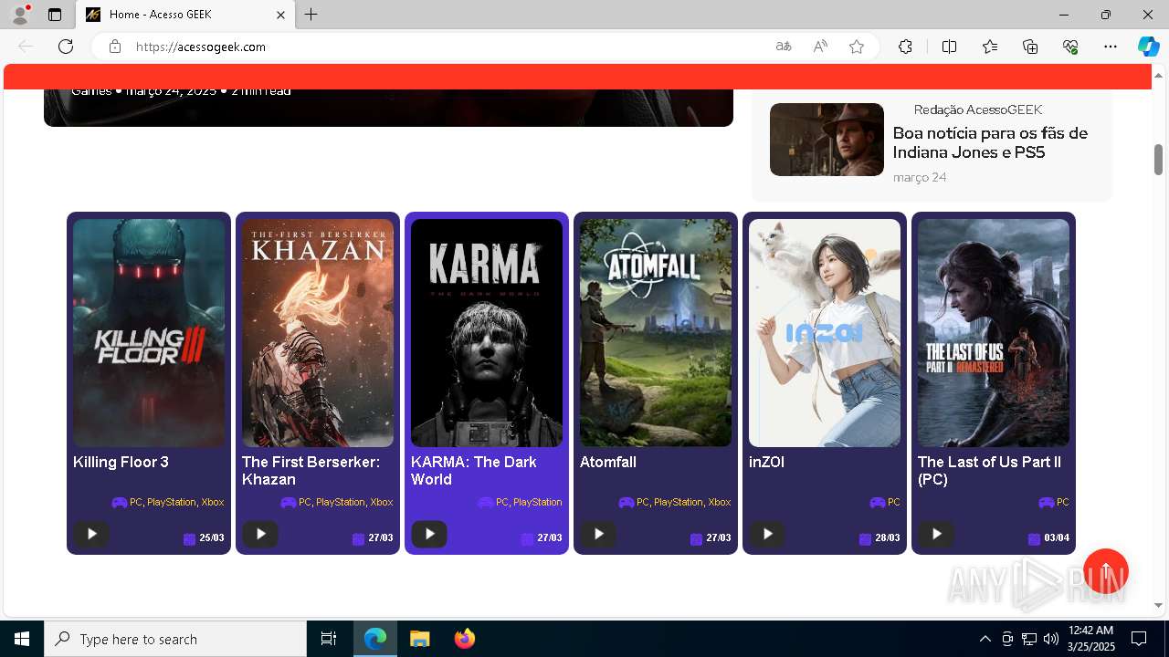Open the inZOI cover image
The image size is (1169, 657).
point(825,333)
